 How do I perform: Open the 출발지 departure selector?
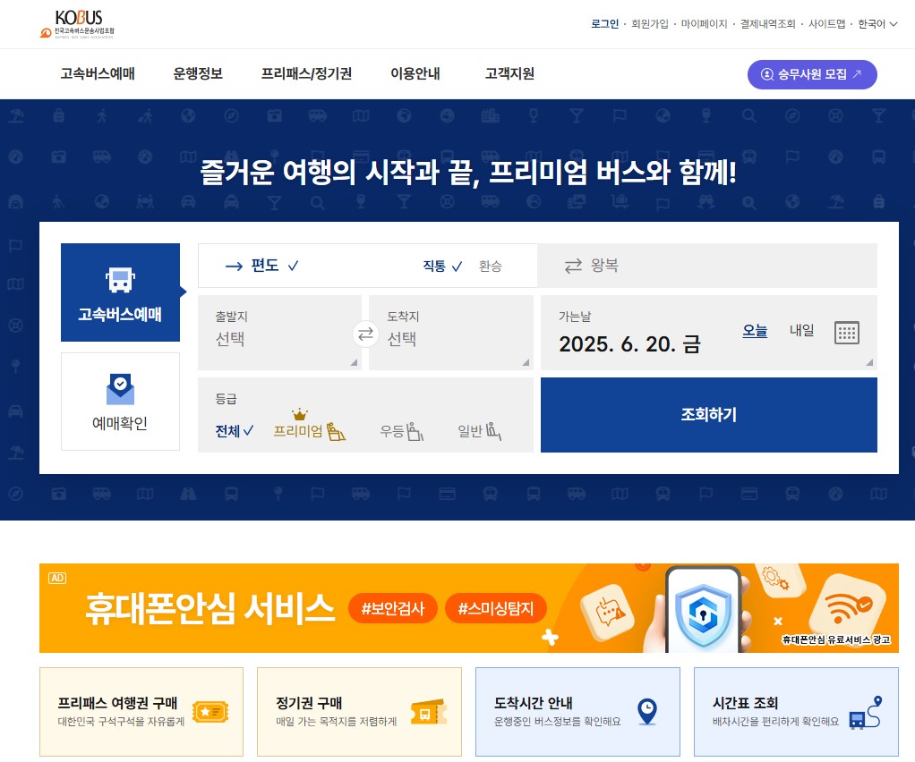(279, 332)
